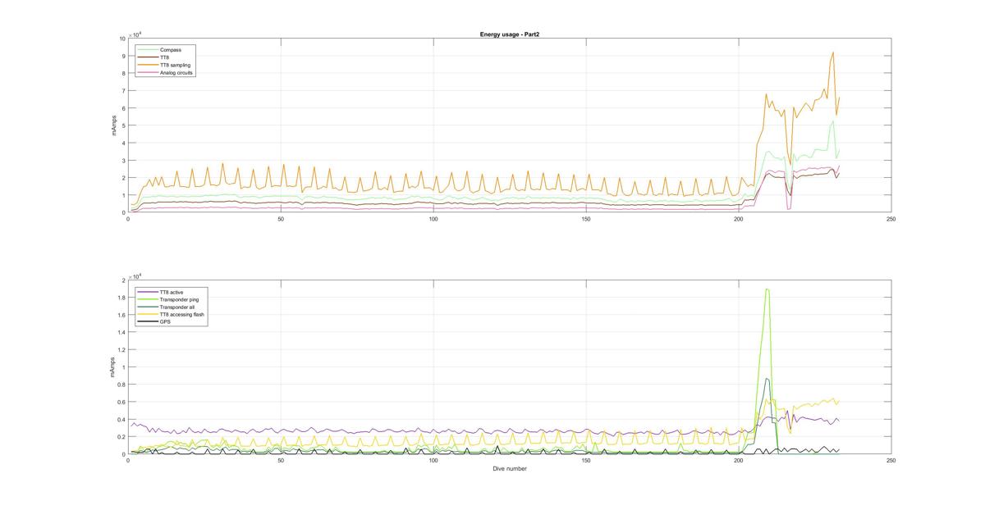This screenshot has height=510, width=985.
Task: Click the 'mAmps' y-axis label of upper plot
Action: click(116, 125)
